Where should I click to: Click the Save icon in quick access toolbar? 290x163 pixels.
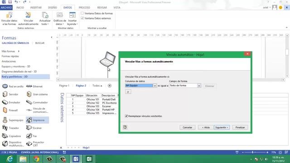[10, 2]
